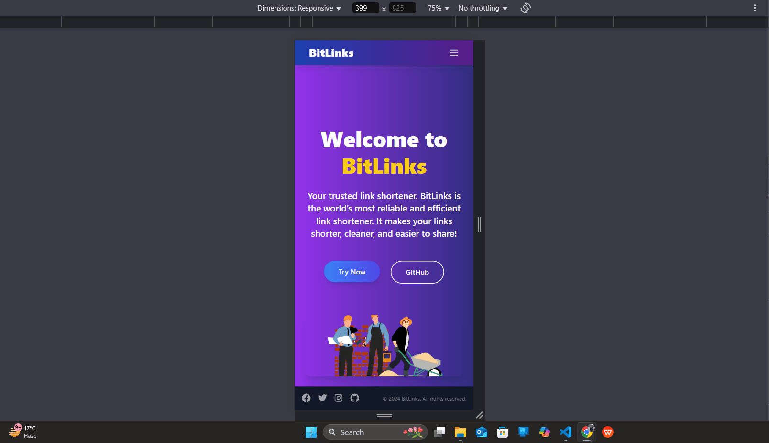Click the device rotation icon in DevTools toolbar
769x443 pixels.
coord(525,8)
